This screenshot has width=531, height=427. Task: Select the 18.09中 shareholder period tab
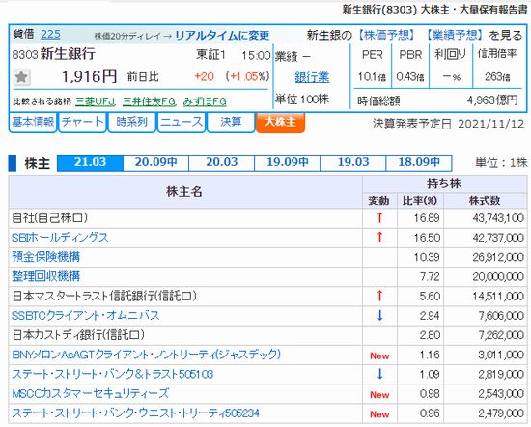coord(419,162)
